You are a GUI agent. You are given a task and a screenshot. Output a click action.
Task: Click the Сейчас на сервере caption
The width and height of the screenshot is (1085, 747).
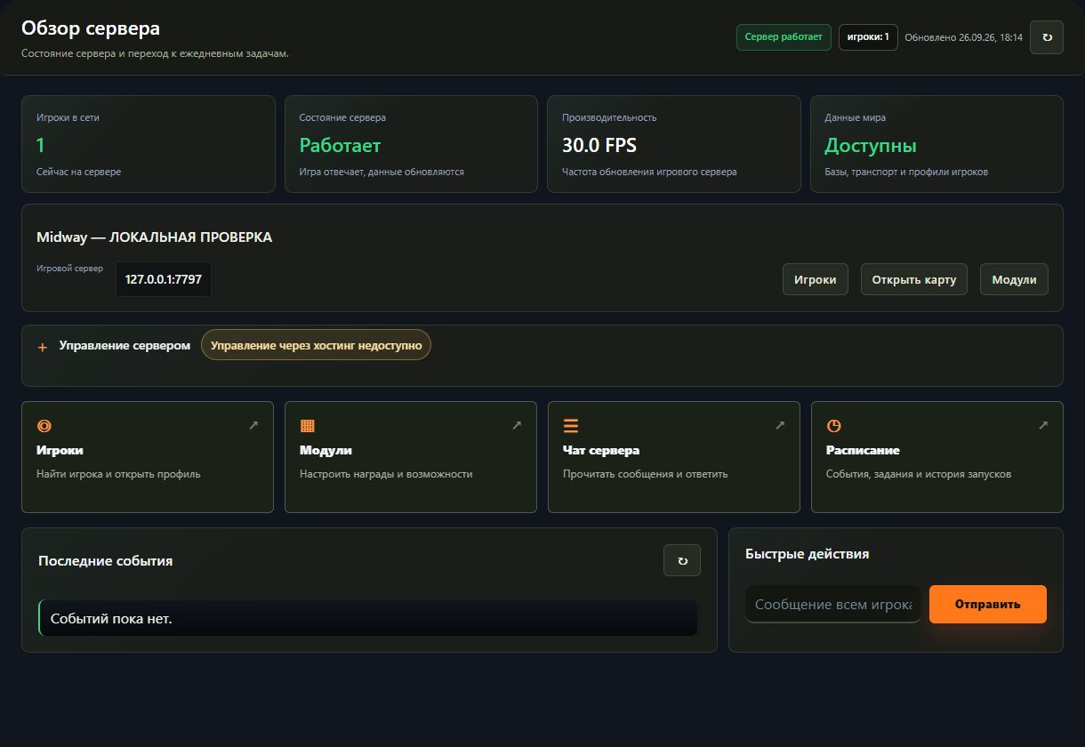coord(79,172)
